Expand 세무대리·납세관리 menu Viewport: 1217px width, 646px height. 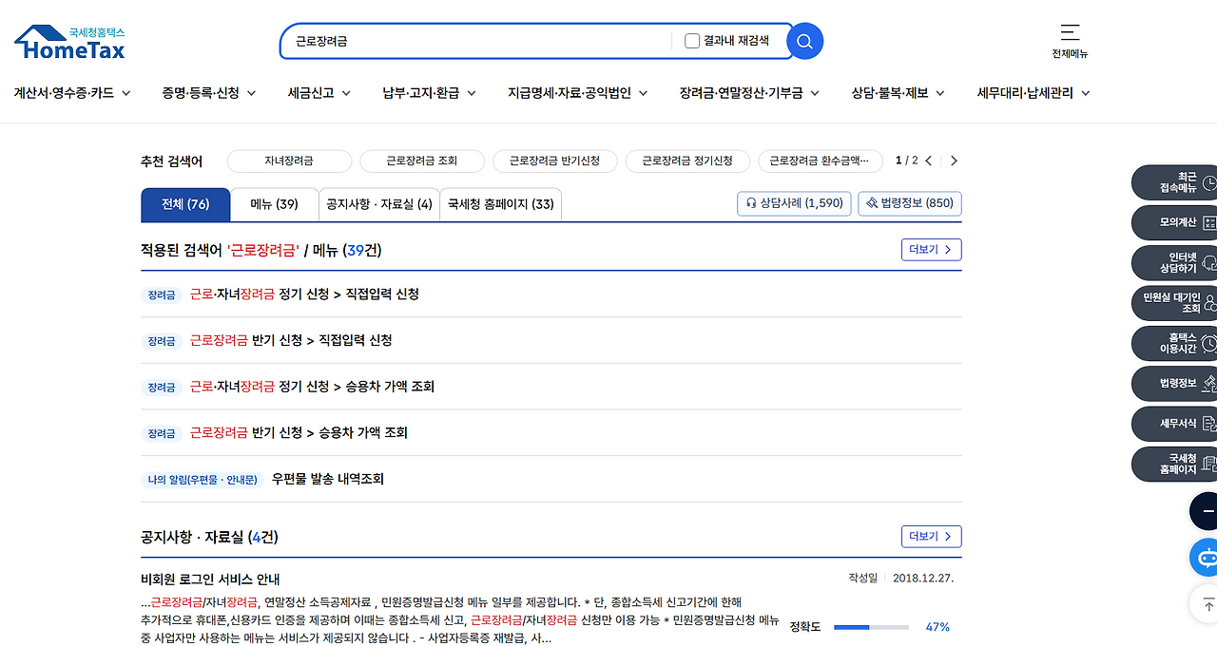1033,93
